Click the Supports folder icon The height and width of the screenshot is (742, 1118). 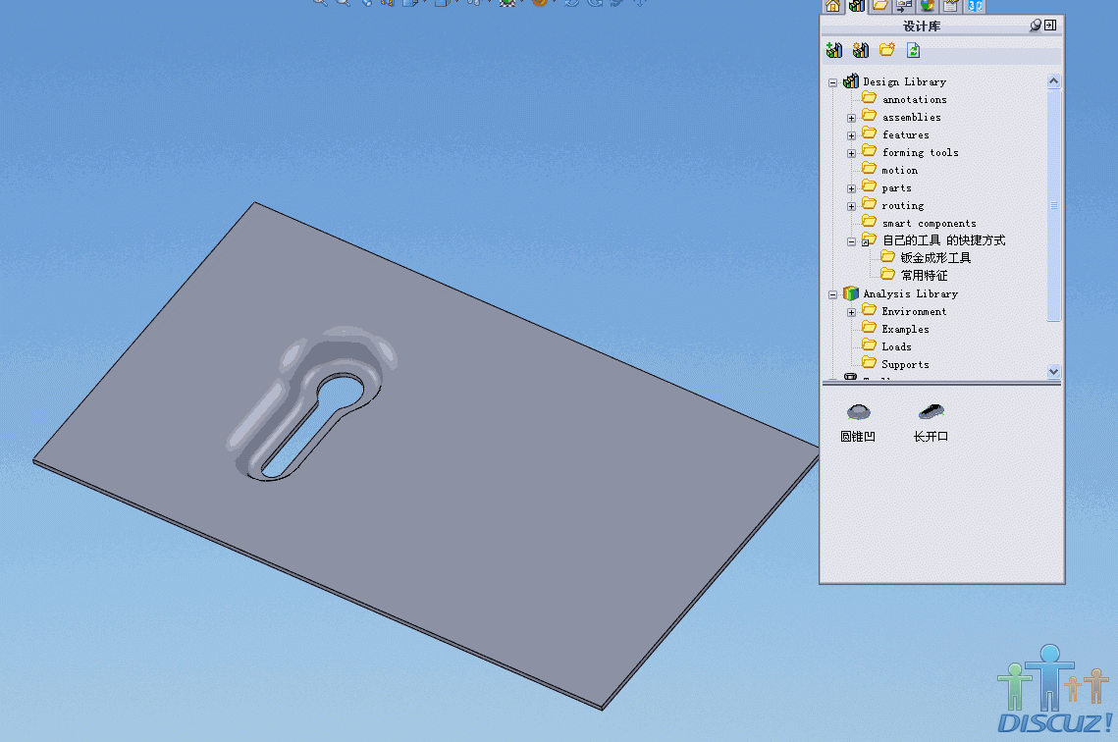coord(869,363)
